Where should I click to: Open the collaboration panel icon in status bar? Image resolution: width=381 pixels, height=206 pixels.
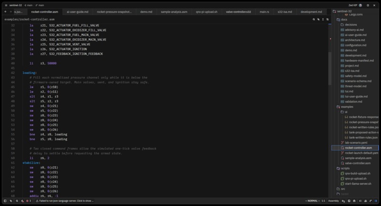pyautogui.click(x=365, y=201)
